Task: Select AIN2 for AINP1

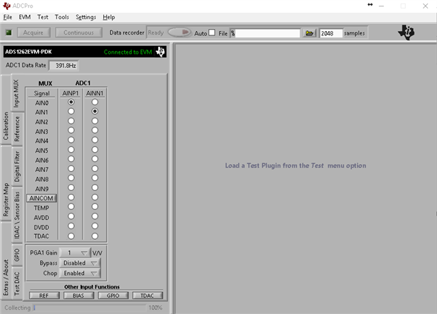Action: (x=71, y=121)
